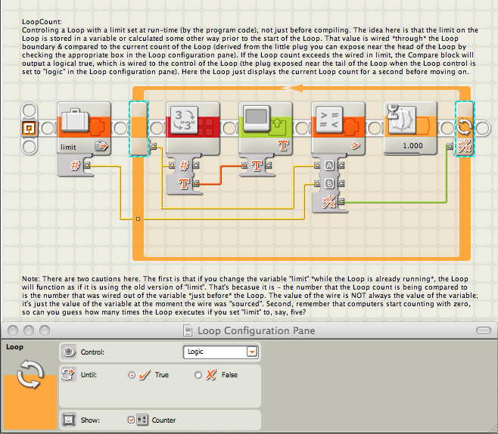Screen dimensions: 498x434
Task: Click the limit variable name label
Action: (x=68, y=147)
